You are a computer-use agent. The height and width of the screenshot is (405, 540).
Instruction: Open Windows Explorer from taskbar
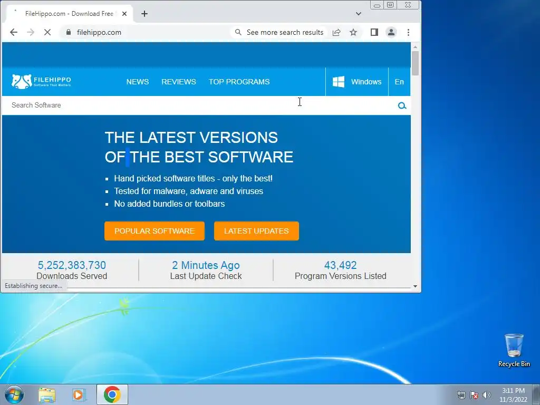coord(47,394)
